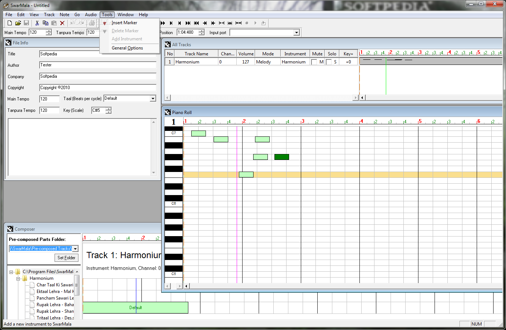The image size is (506, 330).
Task: Collapse the C:\Program Files\SwarMal tree node
Action: pyautogui.click(x=11, y=272)
